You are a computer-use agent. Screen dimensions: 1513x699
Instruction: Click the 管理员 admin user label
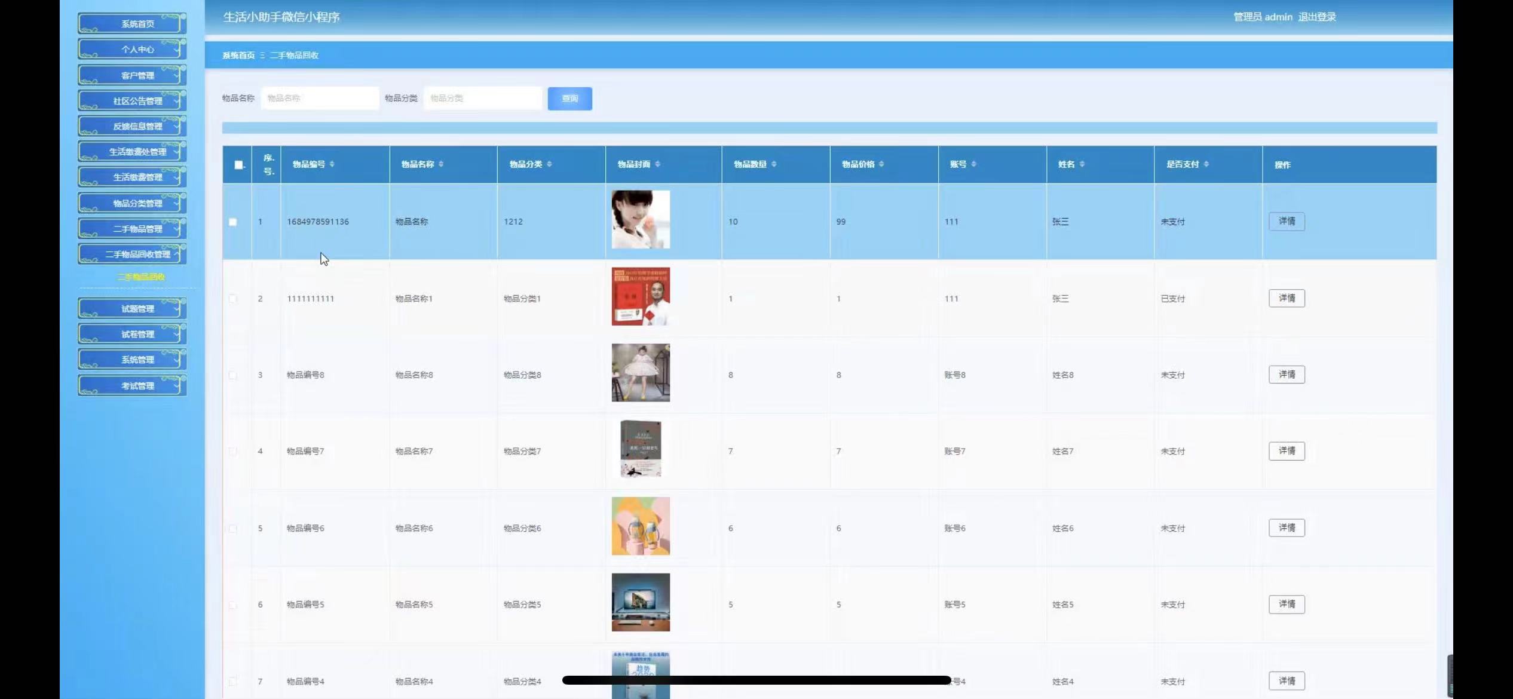[1263, 17]
